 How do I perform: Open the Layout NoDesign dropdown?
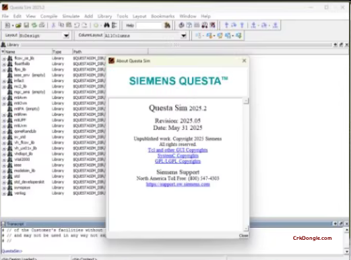(66, 36)
